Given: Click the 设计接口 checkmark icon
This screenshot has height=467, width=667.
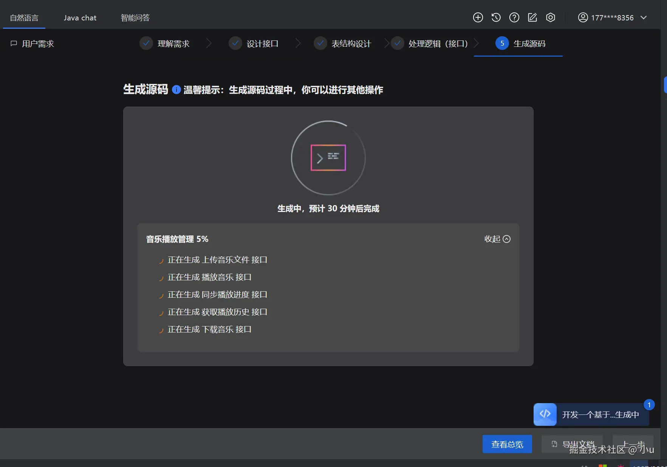Looking at the screenshot, I should point(235,43).
